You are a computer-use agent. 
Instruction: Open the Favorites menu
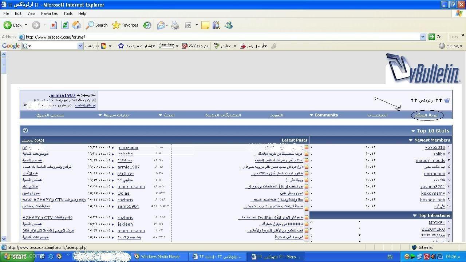click(49, 13)
